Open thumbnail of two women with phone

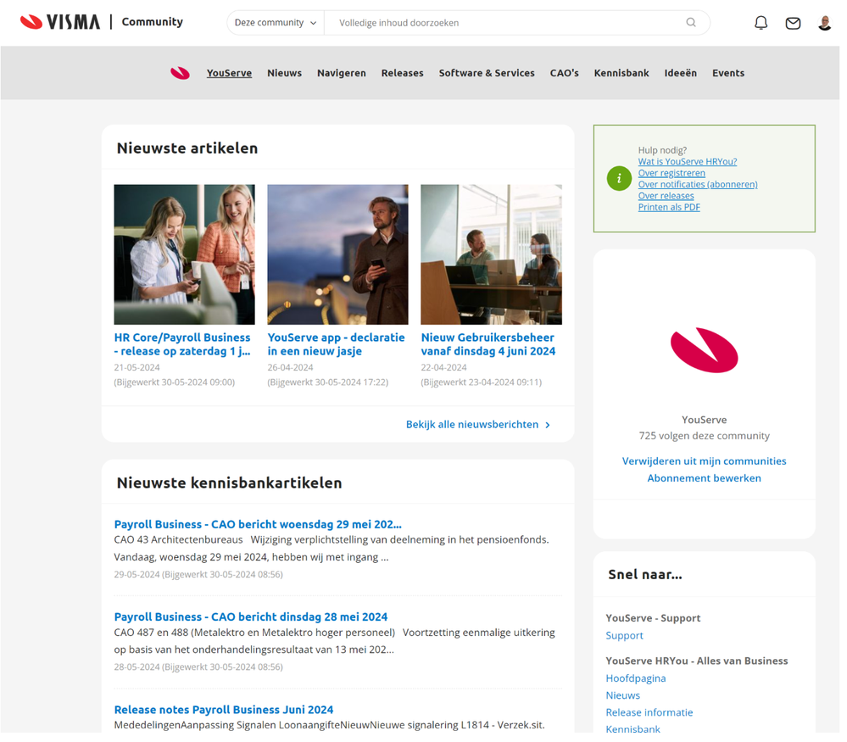coord(184,254)
